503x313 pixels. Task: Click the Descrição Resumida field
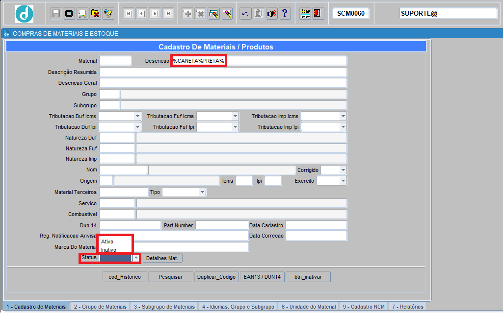point(223,72)
